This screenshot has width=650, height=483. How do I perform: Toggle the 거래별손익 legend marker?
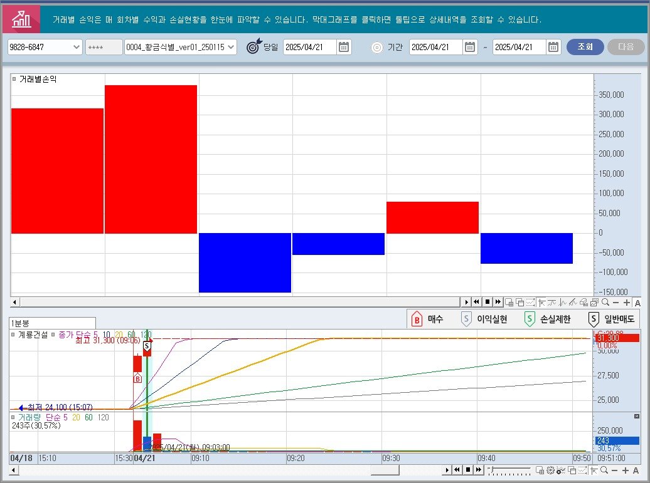tap(14, 79)
